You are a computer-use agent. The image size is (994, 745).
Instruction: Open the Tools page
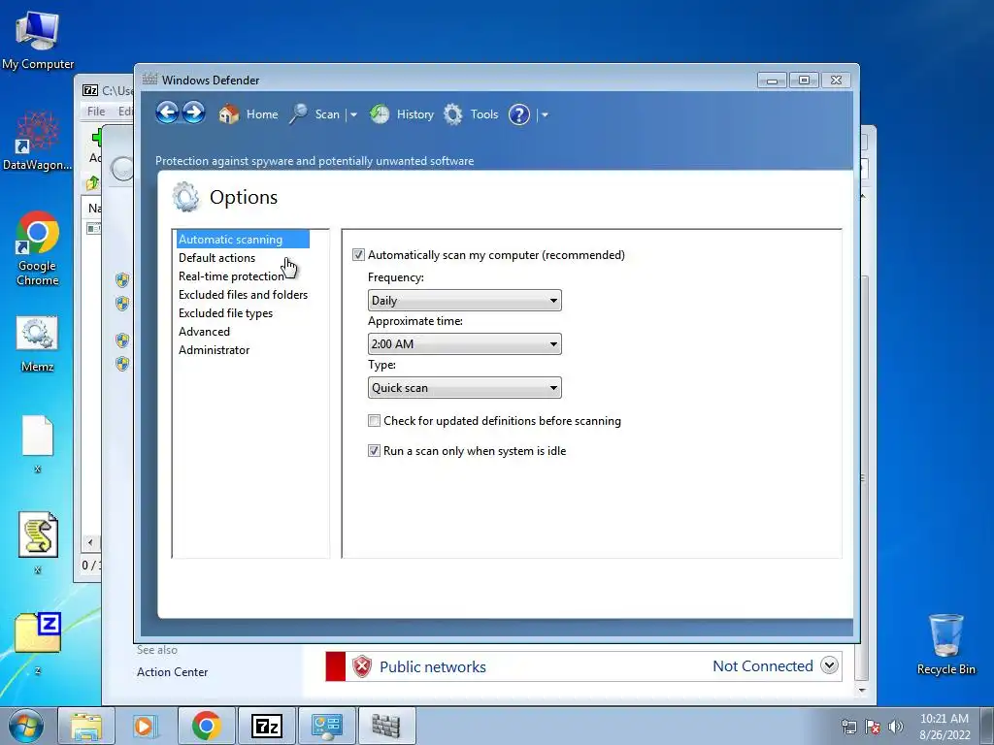pyautogui.click(x=471, y=114)
